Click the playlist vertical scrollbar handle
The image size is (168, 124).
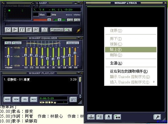(80, 80)
